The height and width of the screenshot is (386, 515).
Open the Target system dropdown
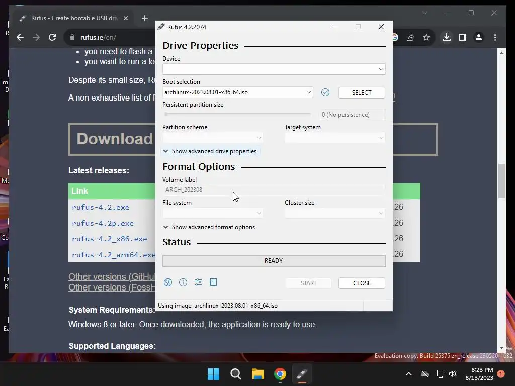click(x=335, y=138)
